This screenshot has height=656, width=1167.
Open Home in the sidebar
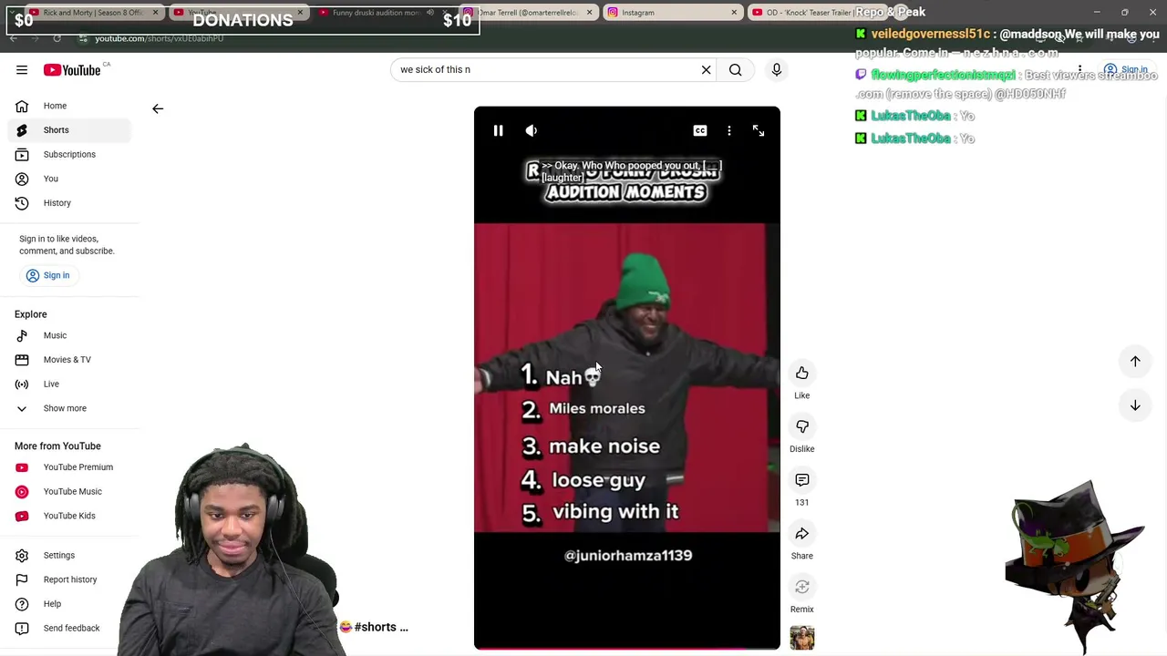(69, 106)
